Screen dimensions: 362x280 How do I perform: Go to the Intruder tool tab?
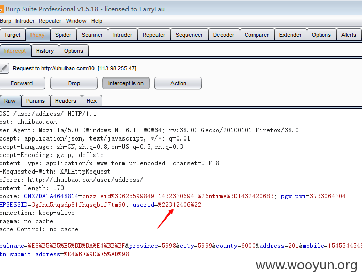tap(122, 35)
